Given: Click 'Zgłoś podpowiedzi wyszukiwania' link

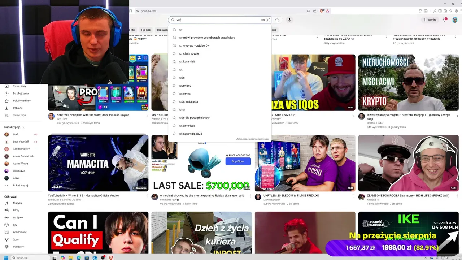Looking at the screenshot, I should [252, 139].
